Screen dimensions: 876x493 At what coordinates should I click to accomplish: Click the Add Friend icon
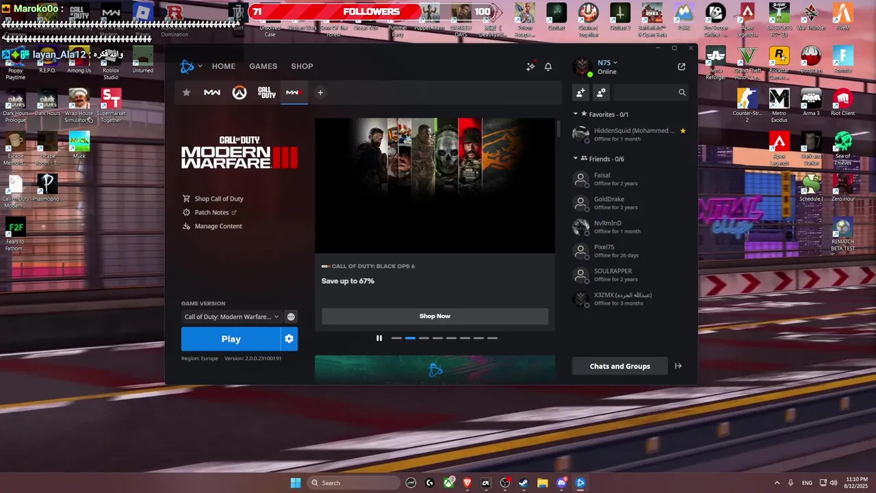click(581, 92)
